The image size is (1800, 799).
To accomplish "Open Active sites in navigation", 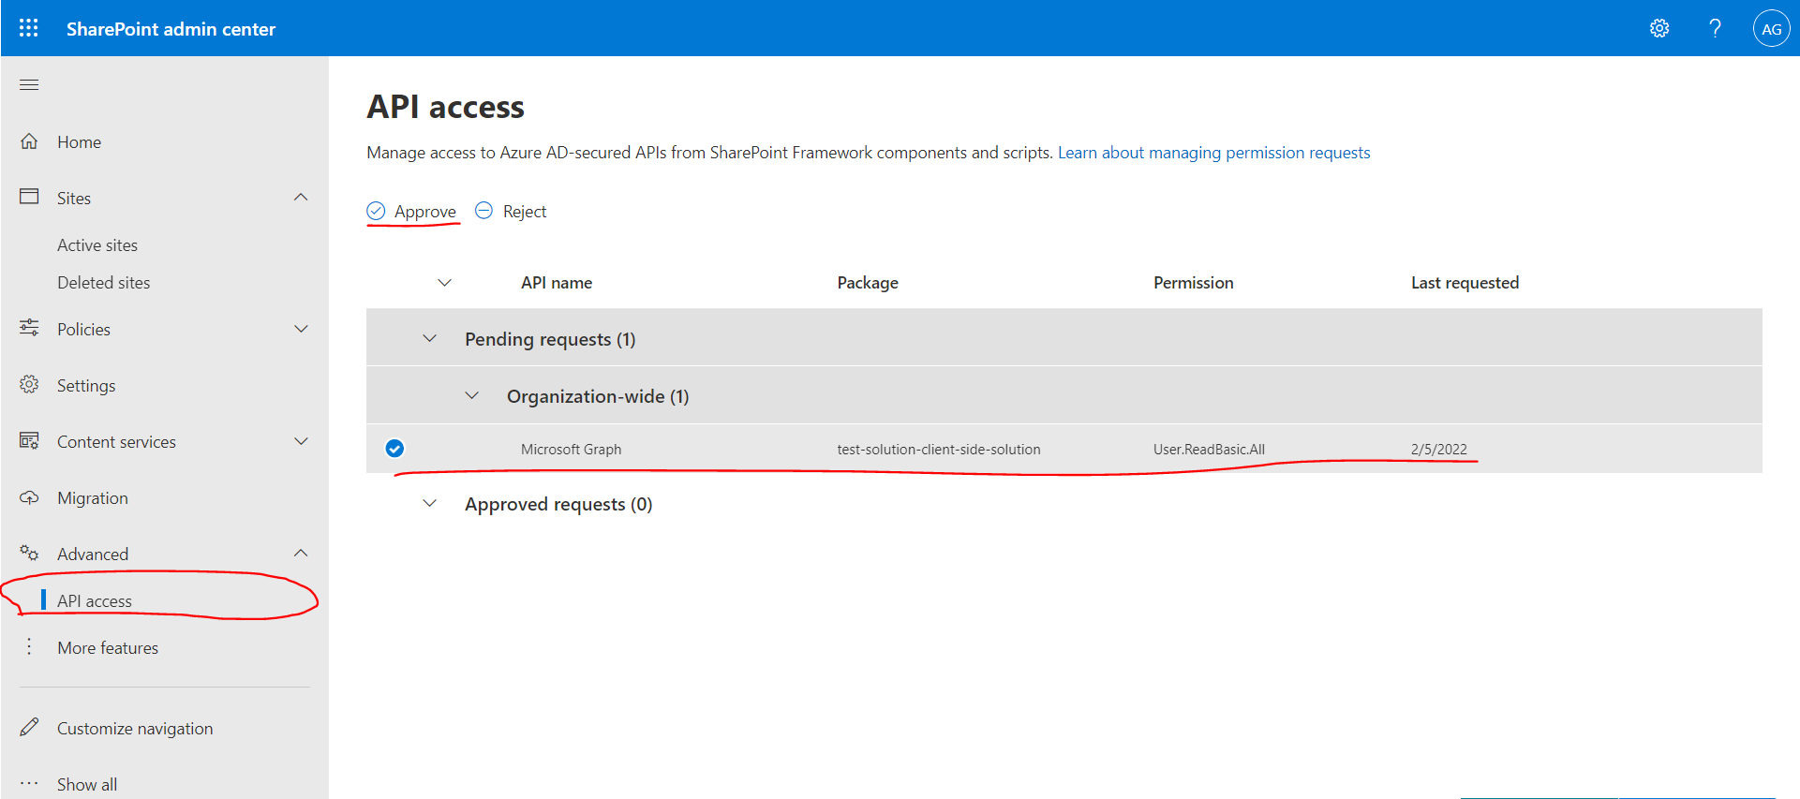I will coord(97,245).
